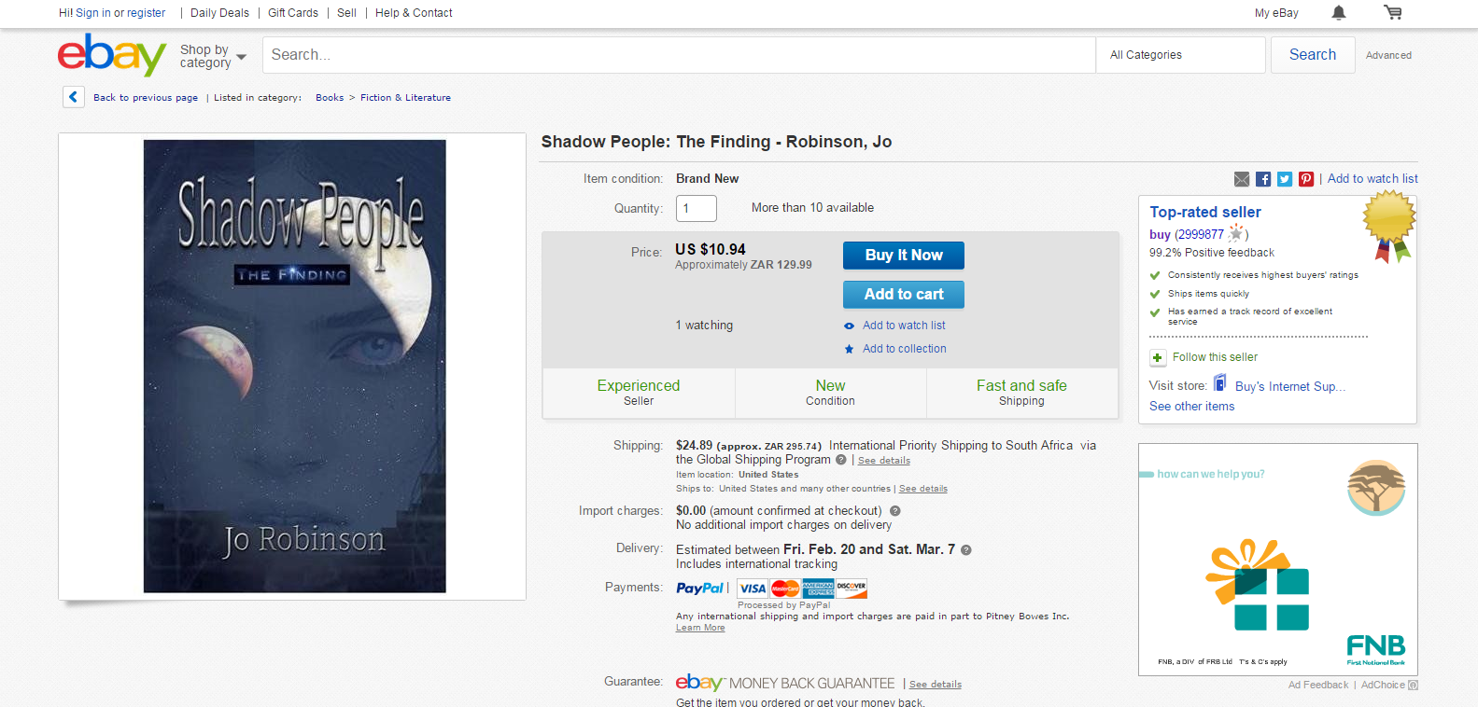Open Daily Deals menu item

coord(219,13)
